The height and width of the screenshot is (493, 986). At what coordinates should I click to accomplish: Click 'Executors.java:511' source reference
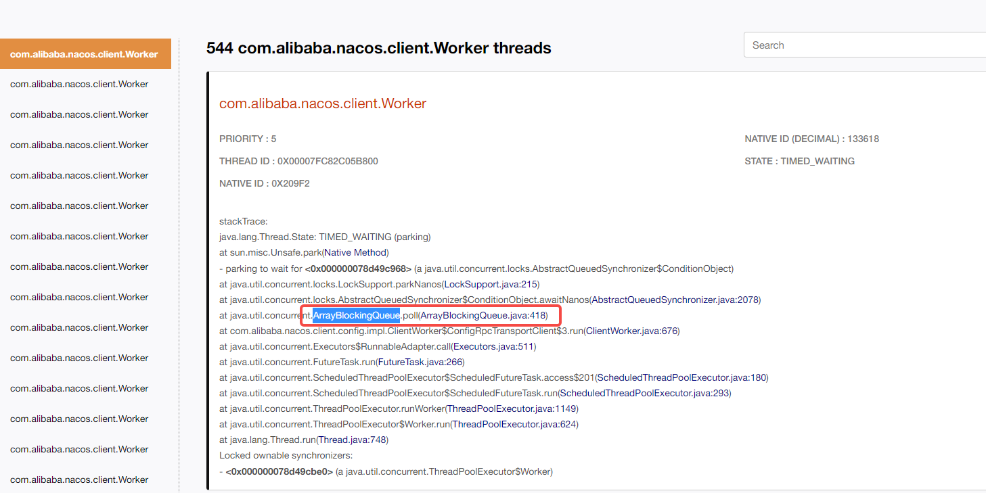pyautogui.click(x=493, y=346)
